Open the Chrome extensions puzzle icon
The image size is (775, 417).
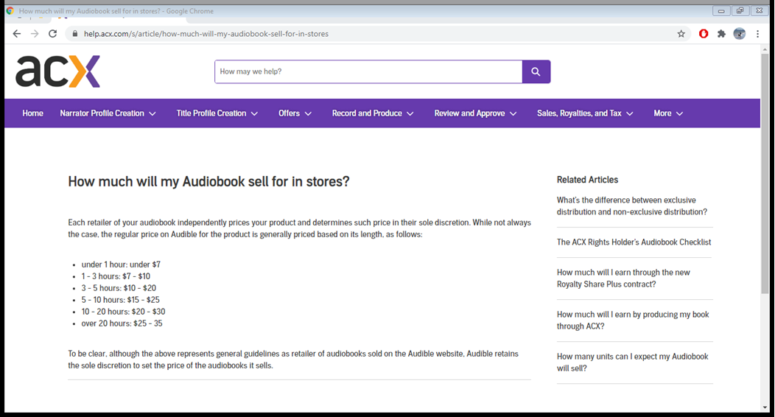(721, 34)
